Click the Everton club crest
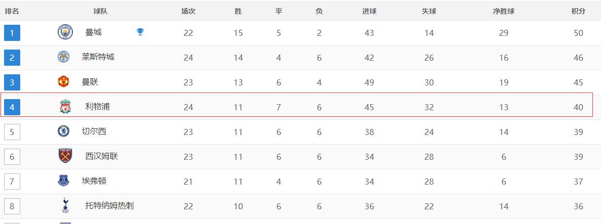This screenshot has height=224, width=601. [x=64, y=181]
